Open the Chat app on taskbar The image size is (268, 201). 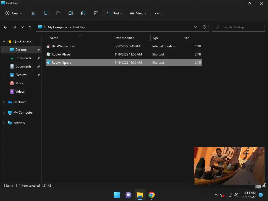pyautogui.click(x=128, y=195)
